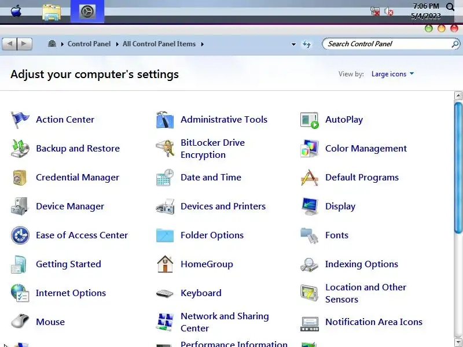
Task: Open the Internet Options globe icon
Action: (x=20, y=293)
